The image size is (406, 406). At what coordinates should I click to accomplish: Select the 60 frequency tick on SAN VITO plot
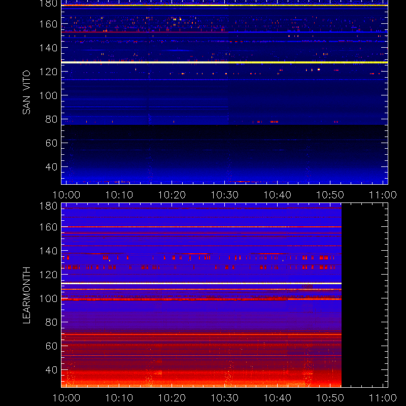pyautogui.click(x=51, y=143)
